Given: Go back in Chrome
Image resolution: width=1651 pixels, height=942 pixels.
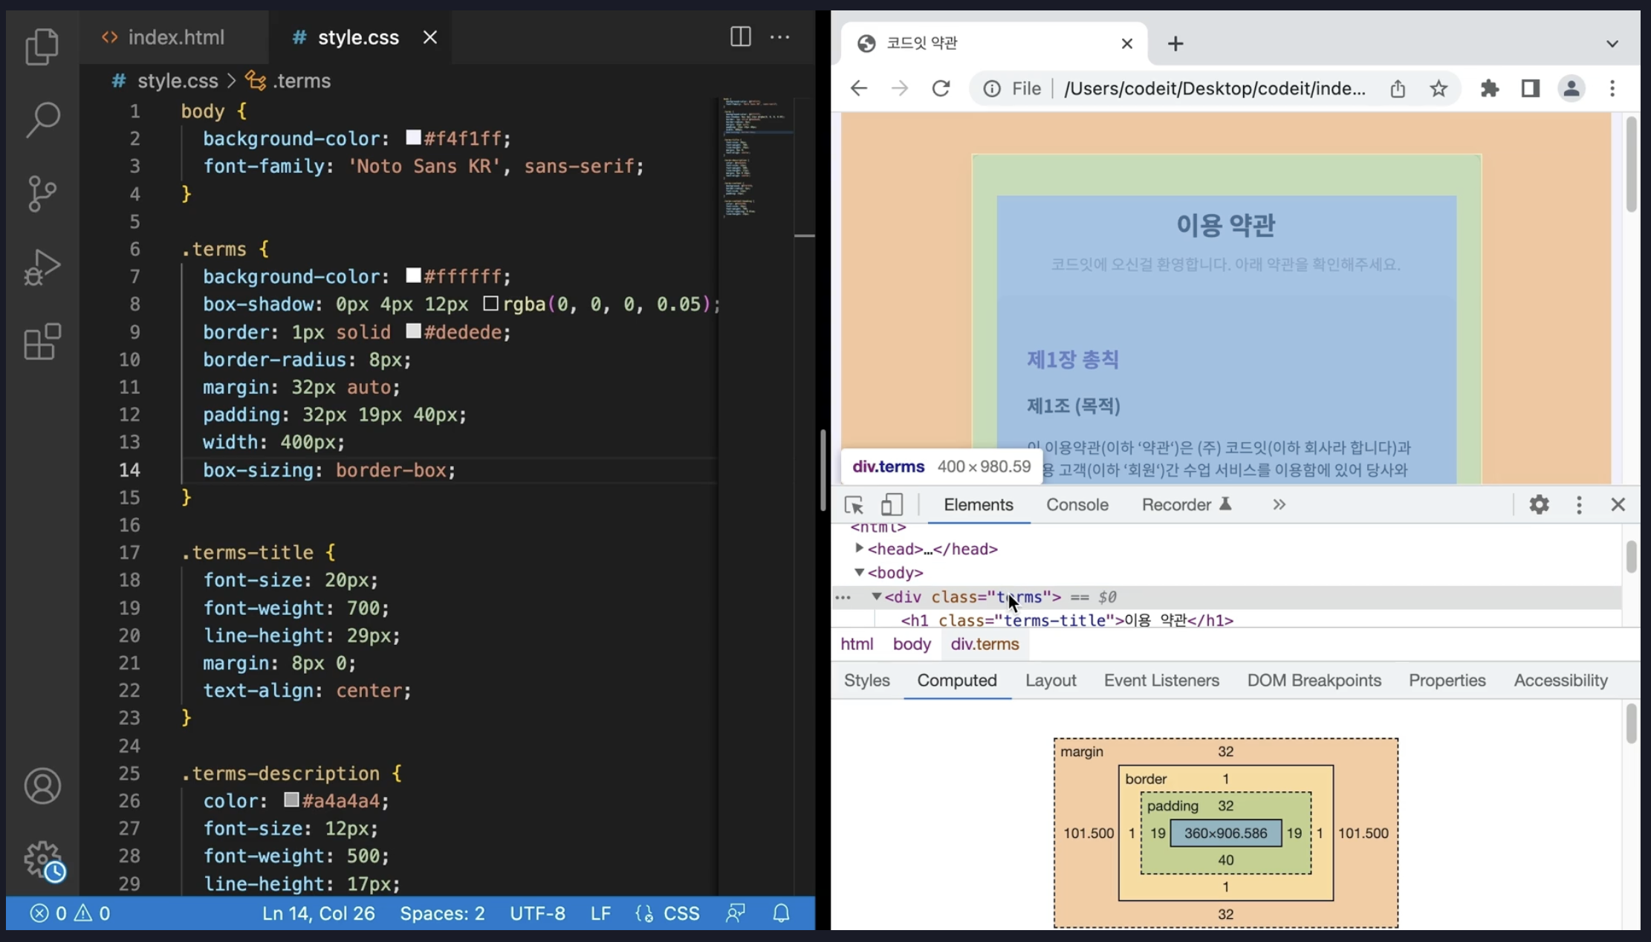Looking at the screenshot, I should 859,88.
